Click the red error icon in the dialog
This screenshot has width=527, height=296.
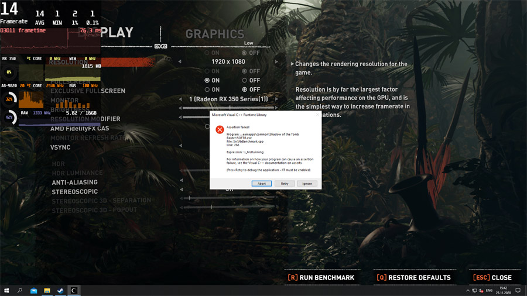click(x=220, y=129)
